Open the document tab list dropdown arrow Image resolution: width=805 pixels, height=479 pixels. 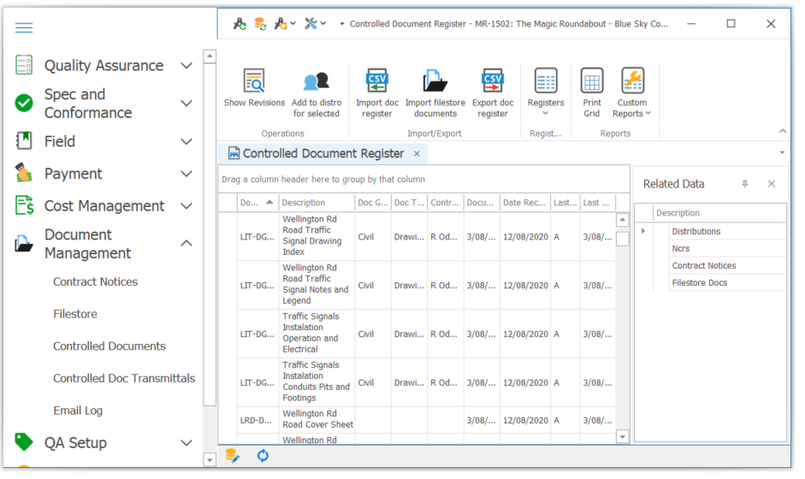pos(782,152)
